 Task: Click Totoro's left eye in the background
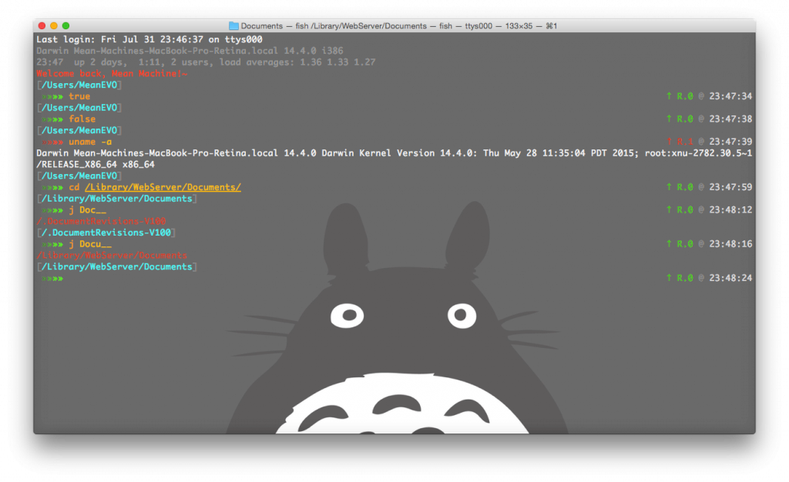coord(347,314)
